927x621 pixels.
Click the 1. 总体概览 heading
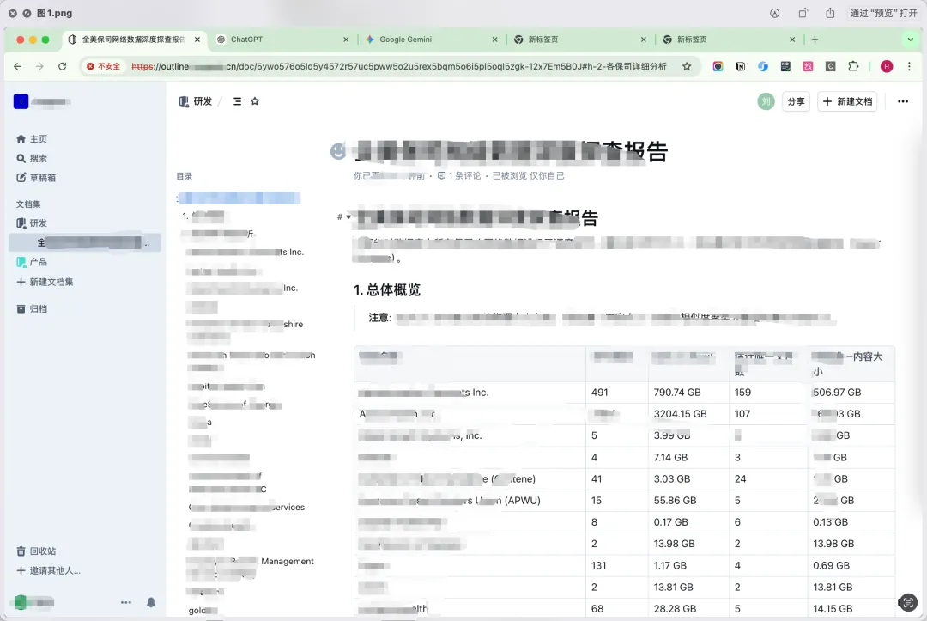pos(386,289)
